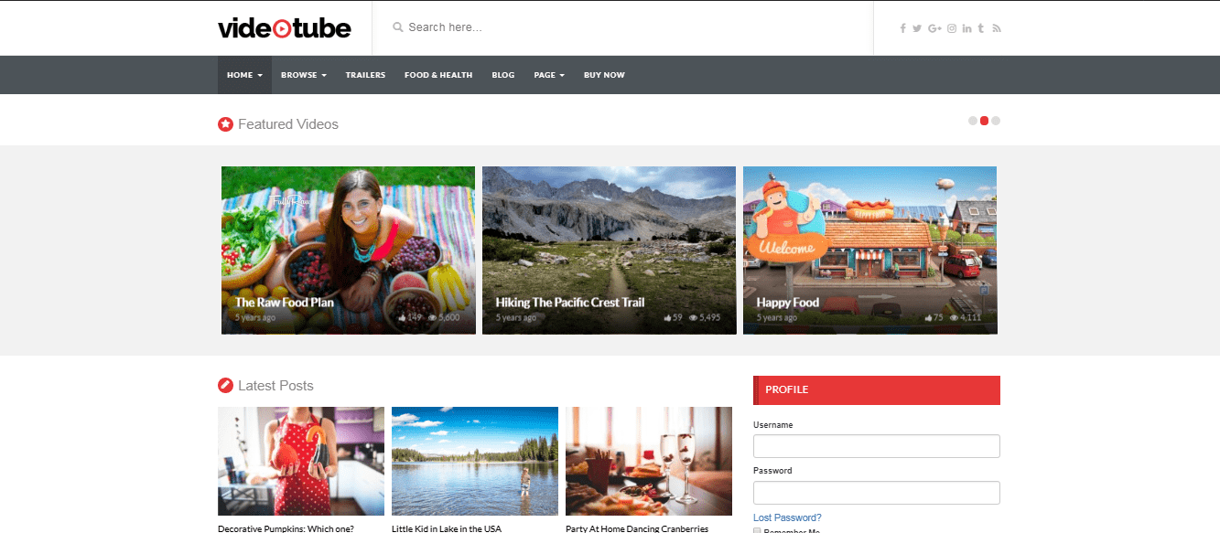Click the LinkedIn social icon
Viewport: 1220px width, 533px height.
click(x=966, y=28)
